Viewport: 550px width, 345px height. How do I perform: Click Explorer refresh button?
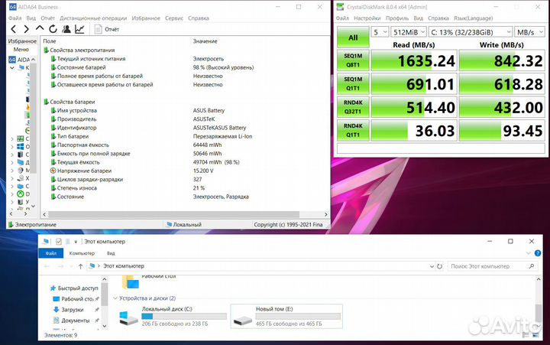pos(439,266)
